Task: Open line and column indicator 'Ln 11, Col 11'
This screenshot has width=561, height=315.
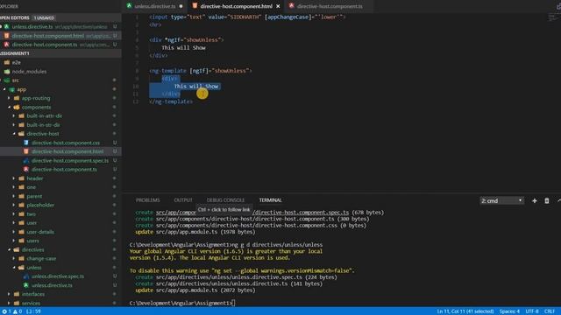Action: (465, 311)
